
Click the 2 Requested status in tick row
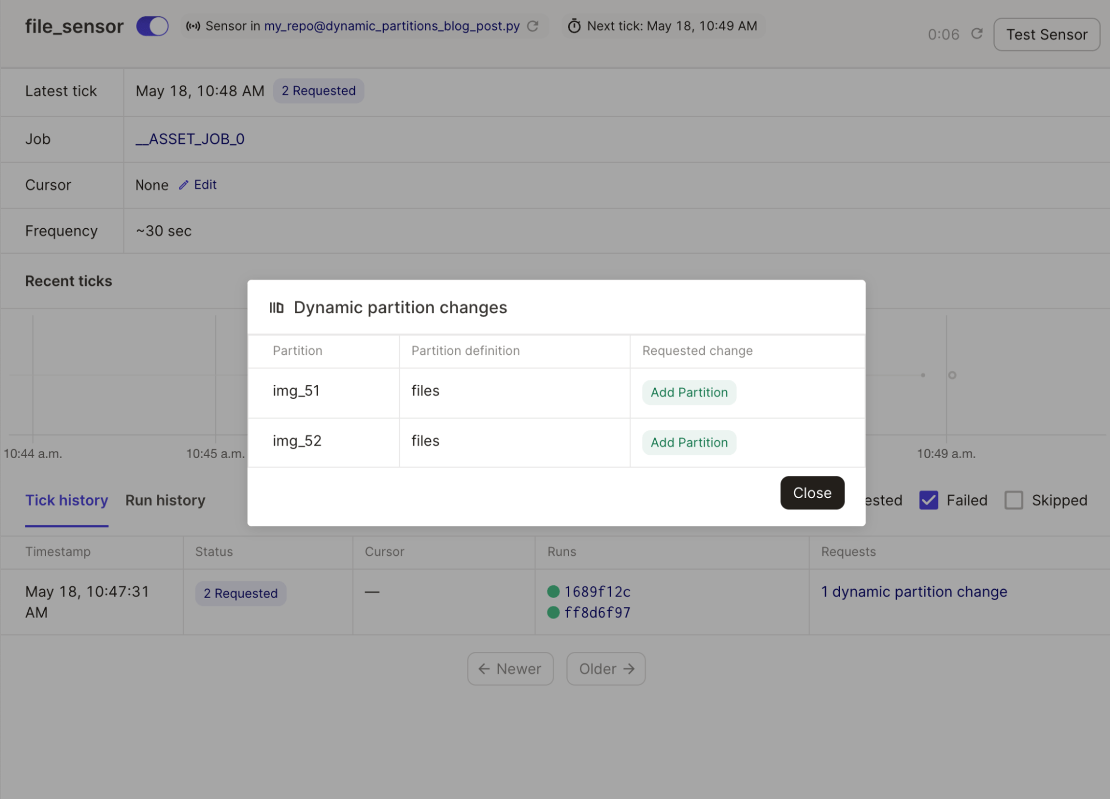pos(240,593)
